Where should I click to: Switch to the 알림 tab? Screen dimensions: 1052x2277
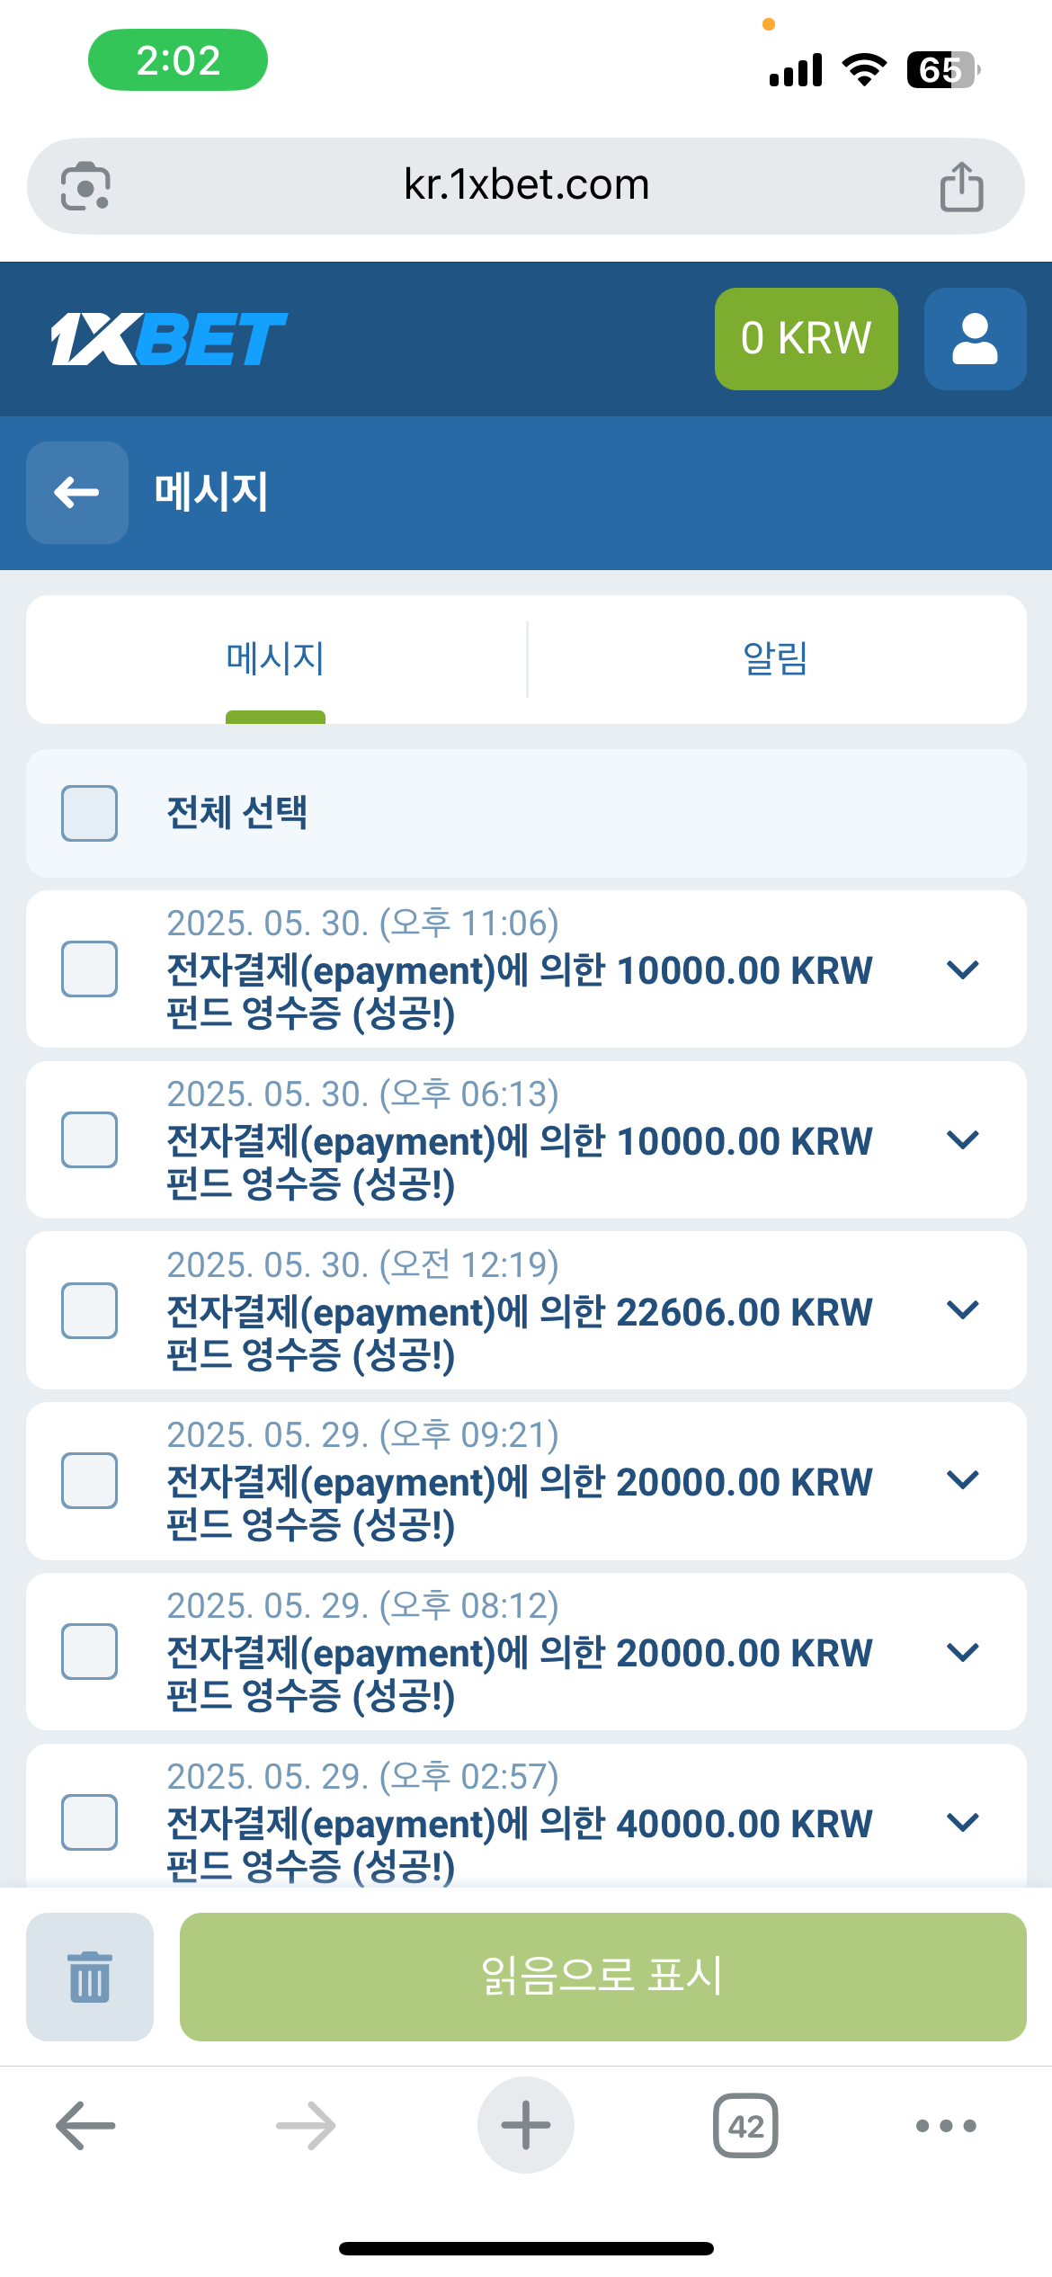tap(775, 658)
